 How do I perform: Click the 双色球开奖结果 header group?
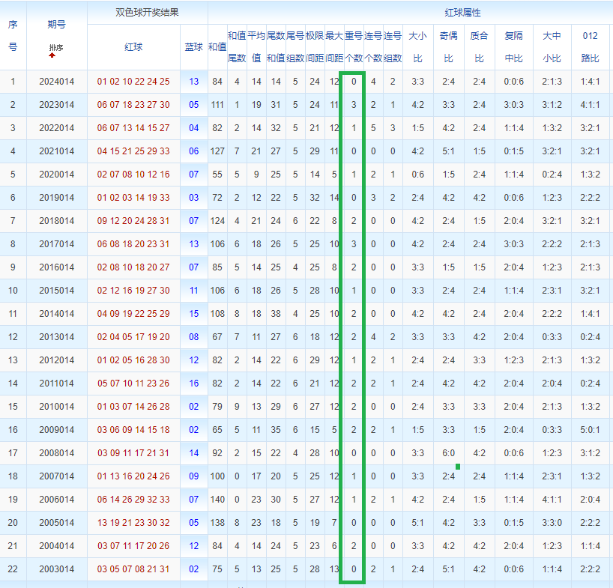(x=147, y=13)
